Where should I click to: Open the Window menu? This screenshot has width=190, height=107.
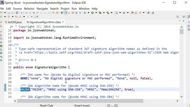click(x=84, y=9)
